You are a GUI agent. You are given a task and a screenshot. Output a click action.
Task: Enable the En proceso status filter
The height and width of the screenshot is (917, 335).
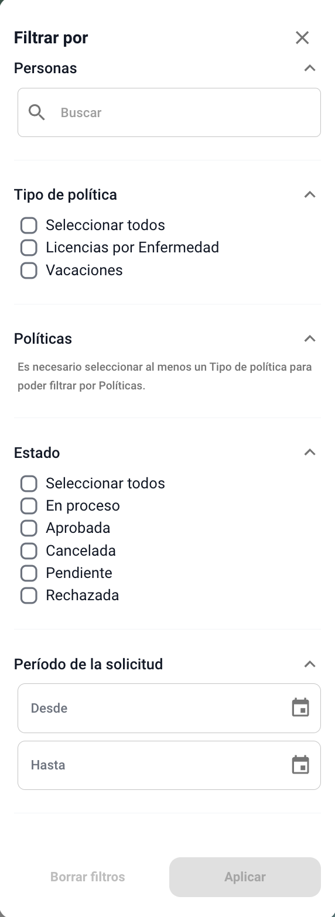pos(29,506)
